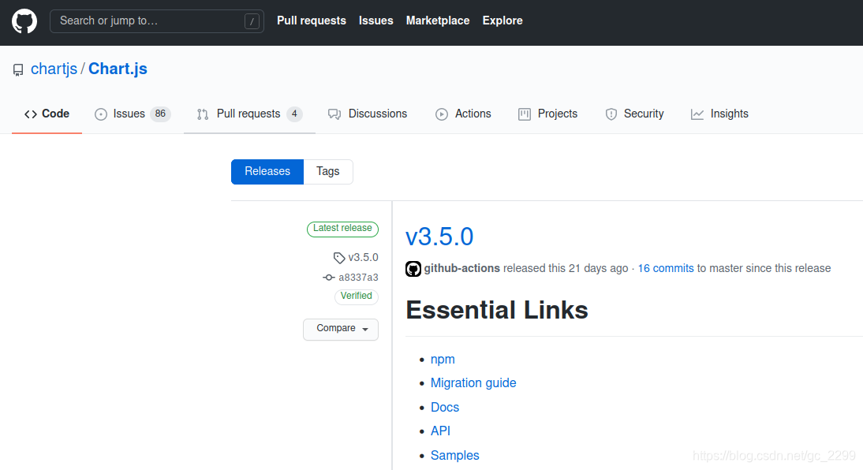
Task: Click the Code tab angle-brackets icon
Action: [31, 114]
